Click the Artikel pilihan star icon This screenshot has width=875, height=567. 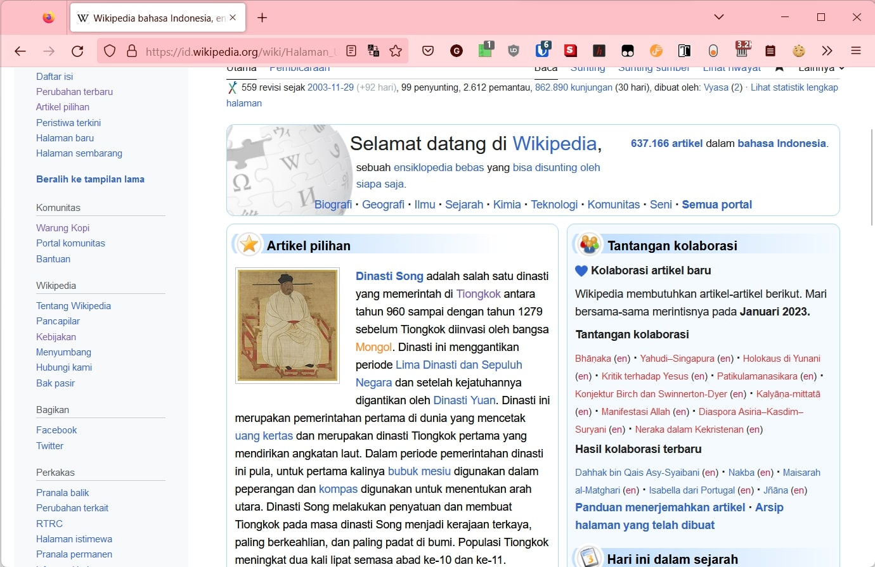click(250, 245)
